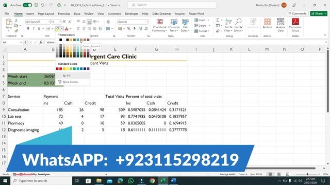Viewport: 330px width, 185px height.
Task: Toggle Bold formatting
Action: pyautogui.click(x=28, y=29)
